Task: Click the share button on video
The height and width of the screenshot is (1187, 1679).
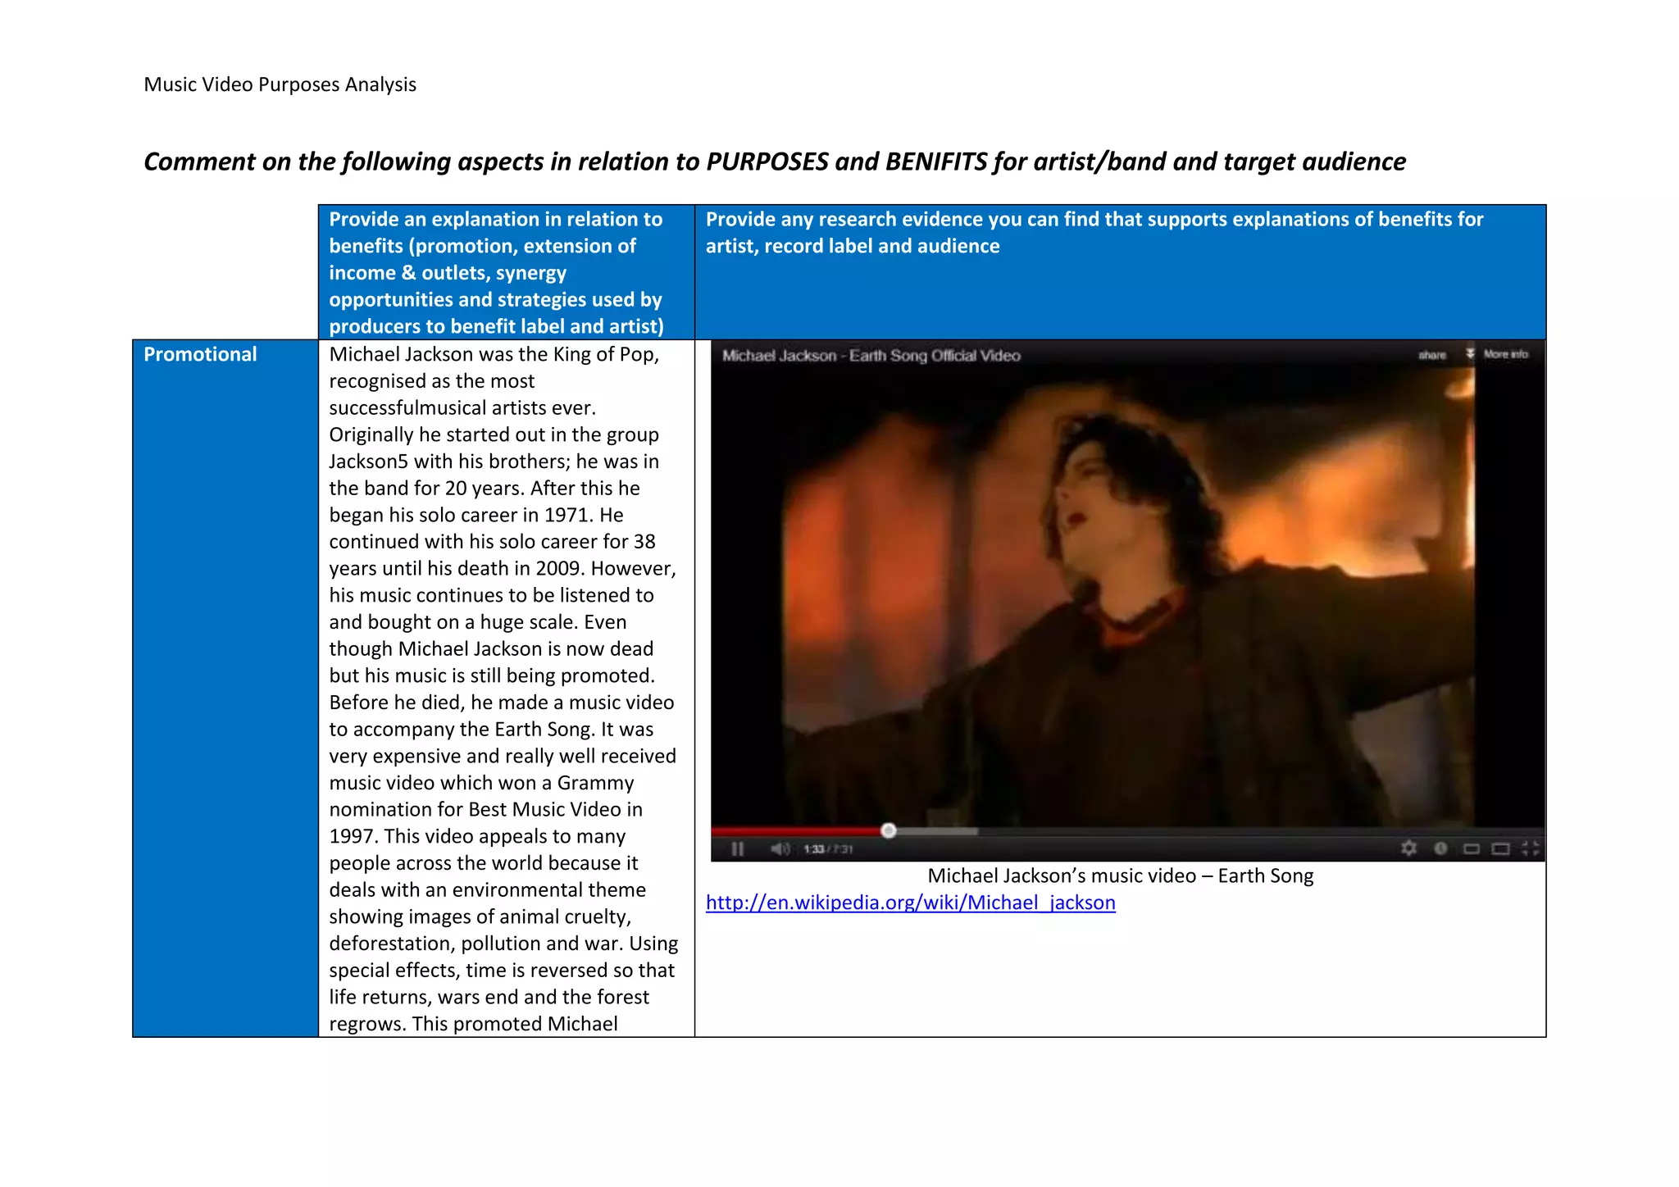Action: coord(1432,355)
